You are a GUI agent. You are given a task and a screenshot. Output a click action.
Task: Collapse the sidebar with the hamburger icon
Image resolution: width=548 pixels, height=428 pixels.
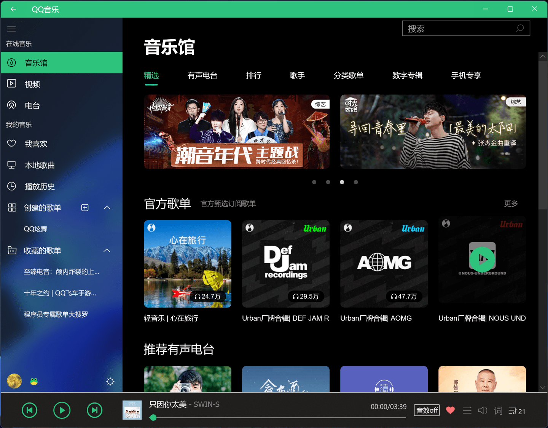11,29
